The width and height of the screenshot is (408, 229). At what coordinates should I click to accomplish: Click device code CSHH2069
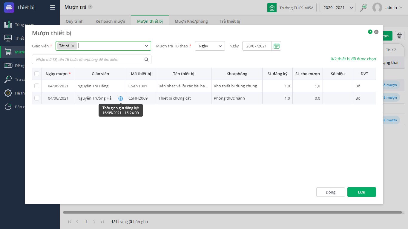138,98
